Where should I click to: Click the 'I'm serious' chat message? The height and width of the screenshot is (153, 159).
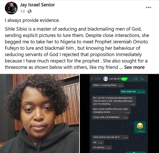point(102,148)
